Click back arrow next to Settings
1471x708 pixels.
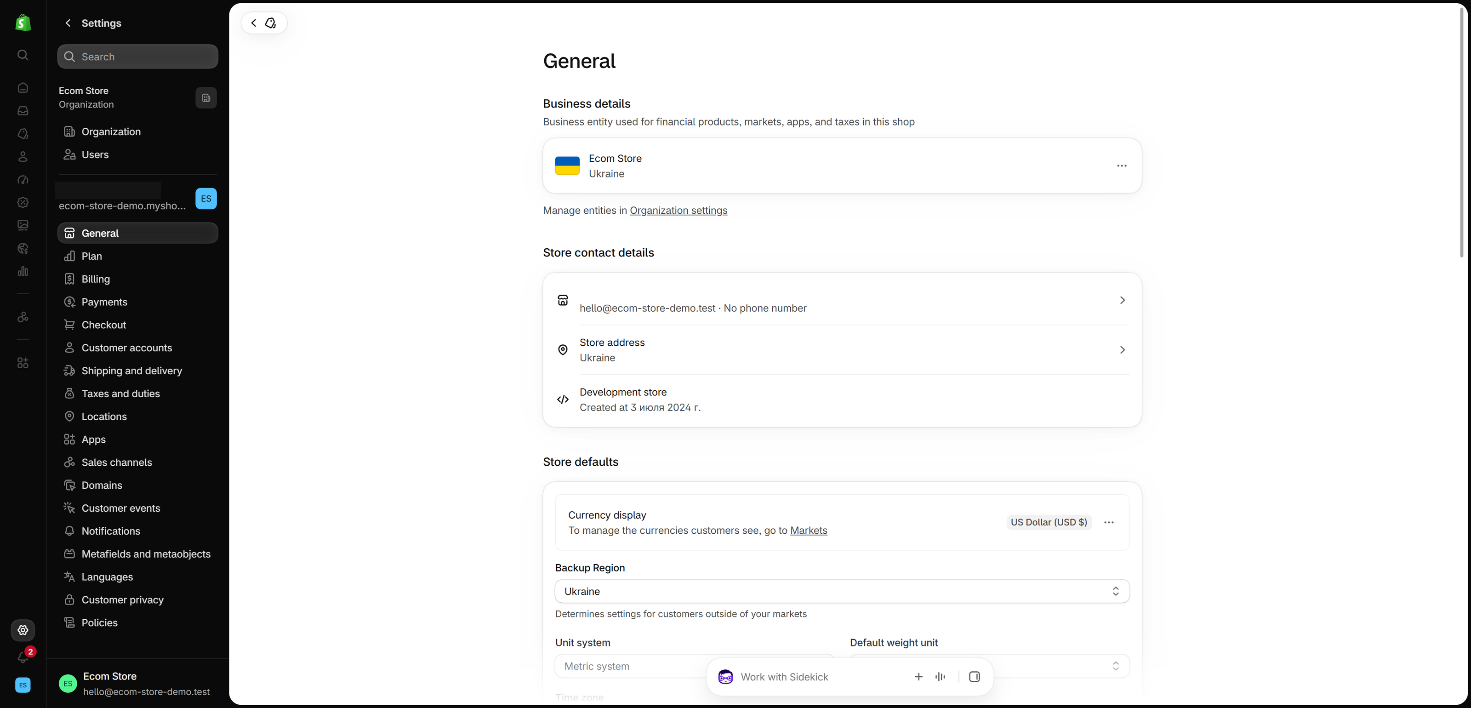tap(68, 23)
